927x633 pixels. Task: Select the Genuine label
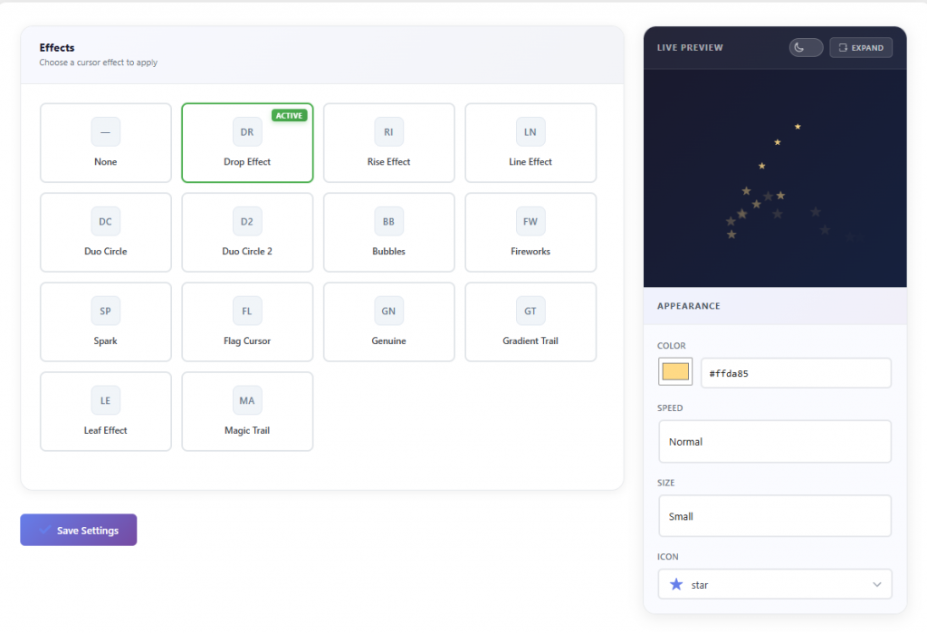coord(388,340)
